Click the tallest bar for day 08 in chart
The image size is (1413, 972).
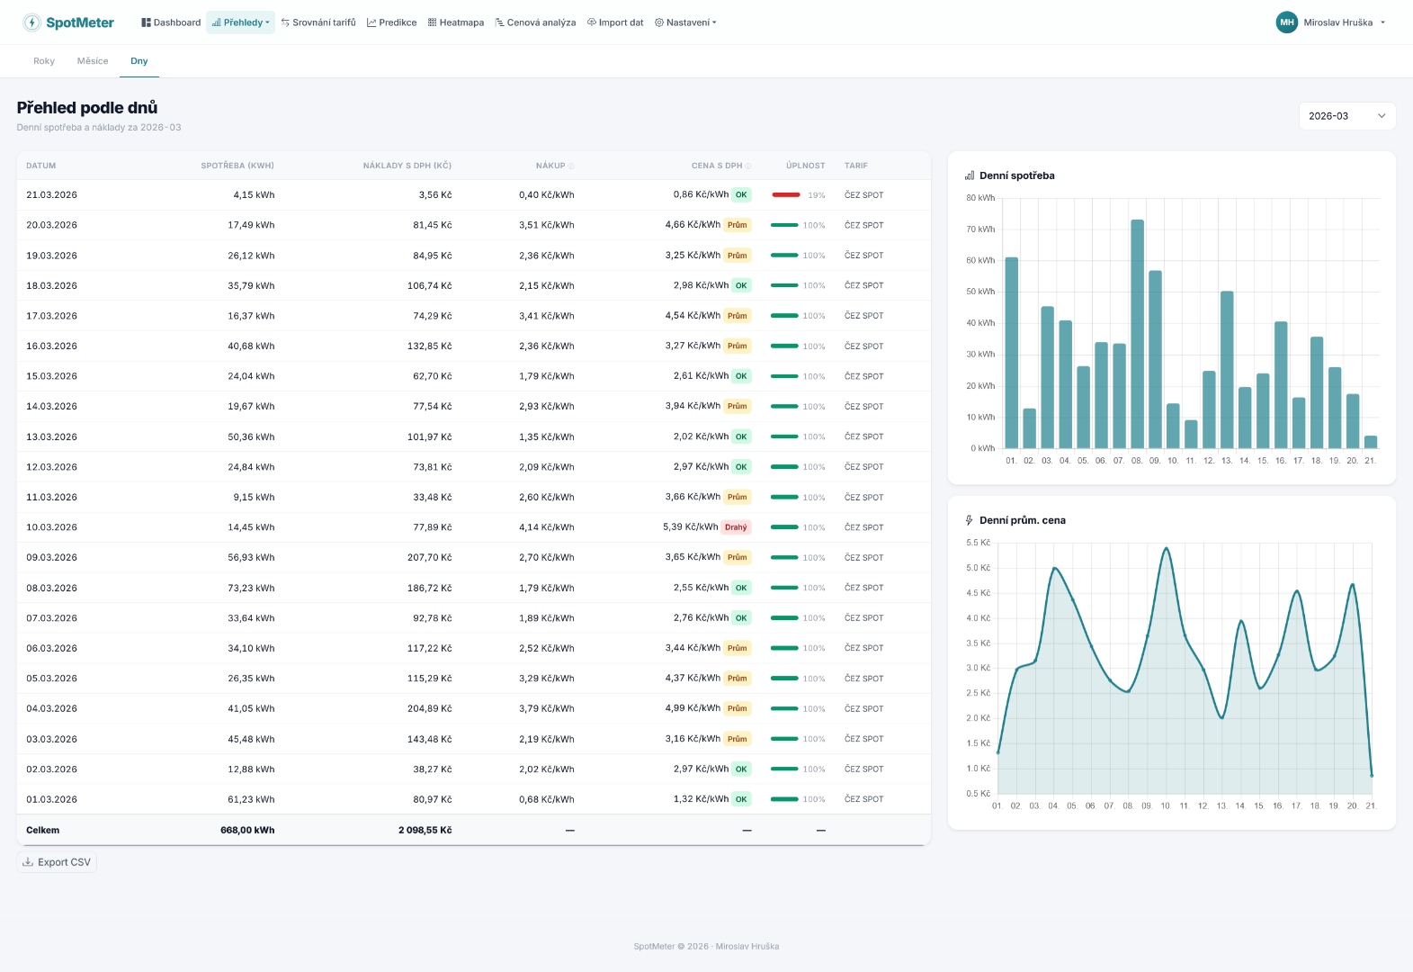1137,333
